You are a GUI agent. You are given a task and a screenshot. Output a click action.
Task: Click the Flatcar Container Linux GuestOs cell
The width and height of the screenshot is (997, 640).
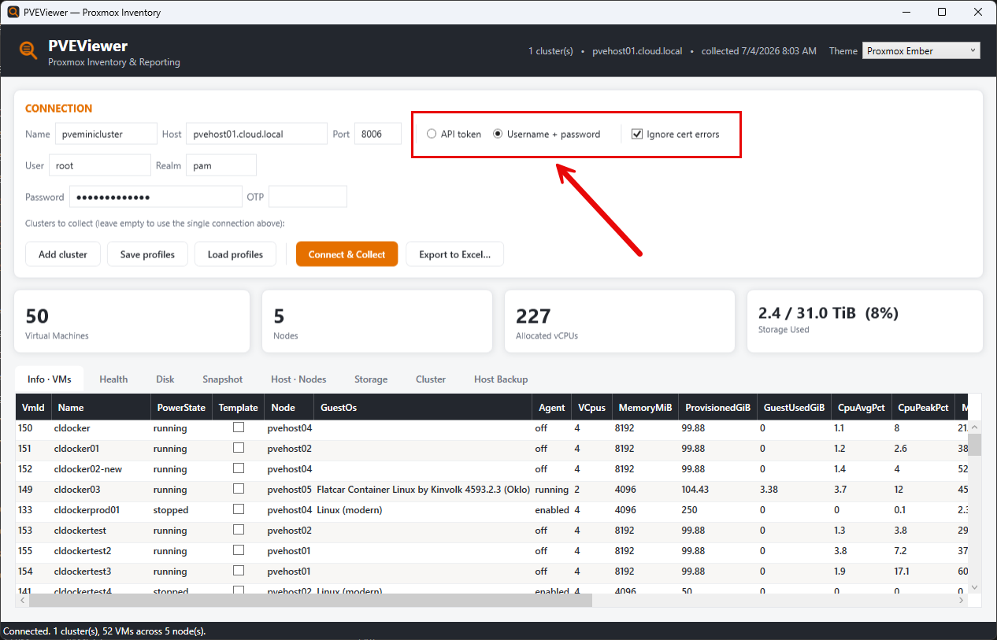423,489
